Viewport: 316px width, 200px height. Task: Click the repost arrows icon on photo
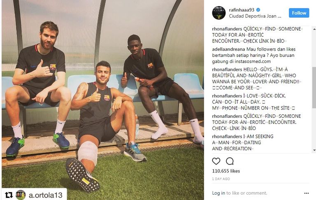click(9, 195)
